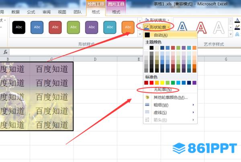The image size is (241, 162).
Task: Open the 形状轮廓 shape outline dropdown
Action: [157, 27]
